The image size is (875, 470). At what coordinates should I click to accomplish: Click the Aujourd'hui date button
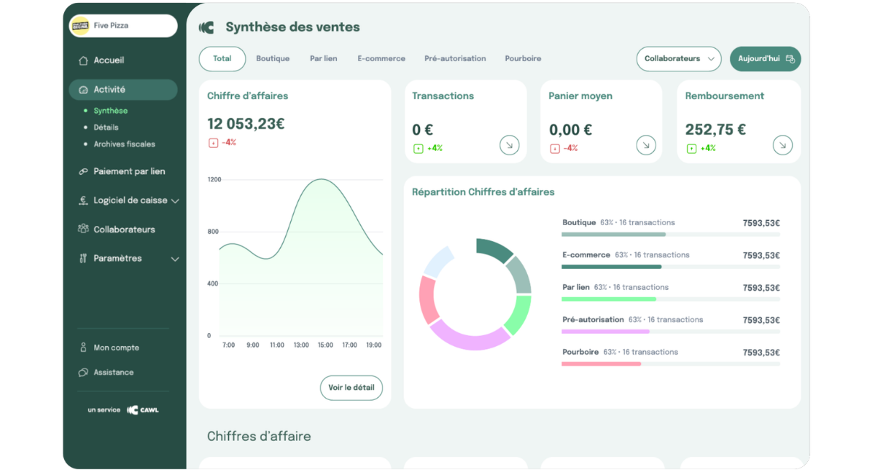tap(766, 59)
